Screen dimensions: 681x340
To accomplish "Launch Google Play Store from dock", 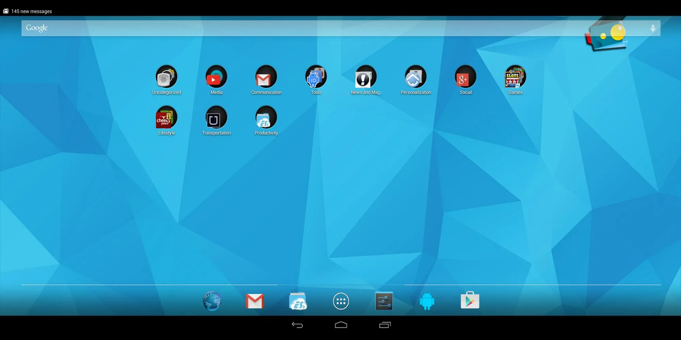I will click(x=470, y=300).
